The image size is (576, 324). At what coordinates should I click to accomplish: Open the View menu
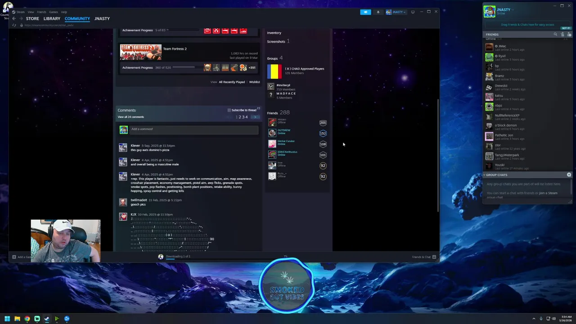click(x=31, y=12)
